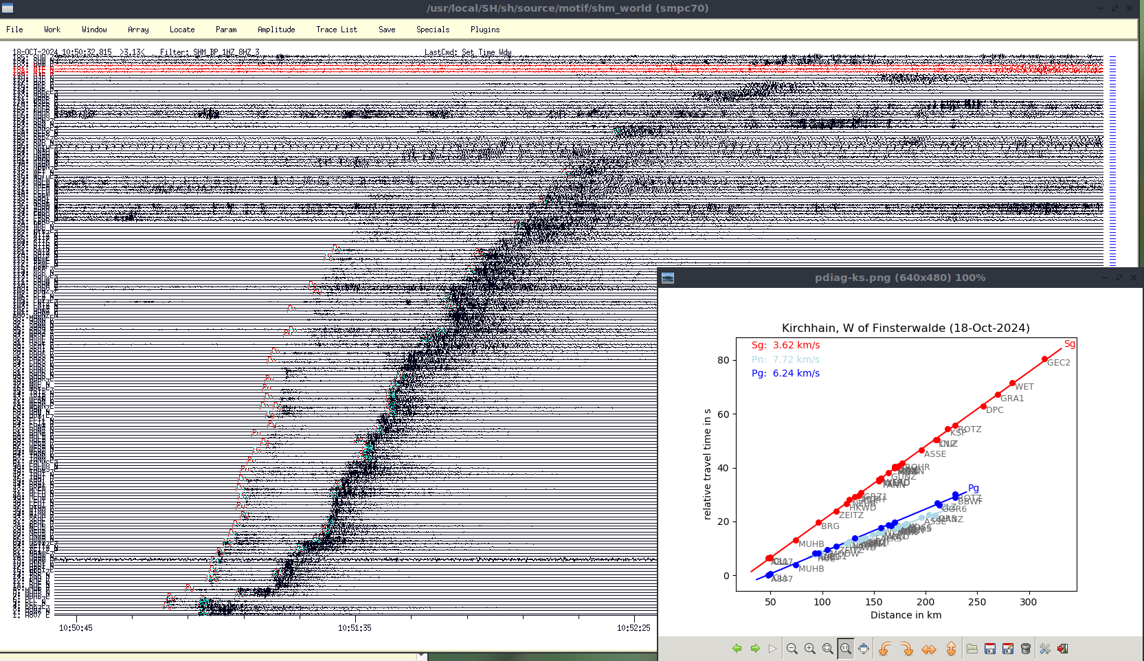Expand the Amplitude menu

point(276,30)
